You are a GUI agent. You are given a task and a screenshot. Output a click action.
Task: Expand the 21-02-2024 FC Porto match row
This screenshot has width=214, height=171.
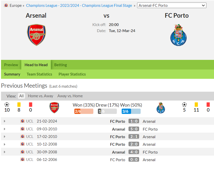pyautogui.click(x=5, y=121)
